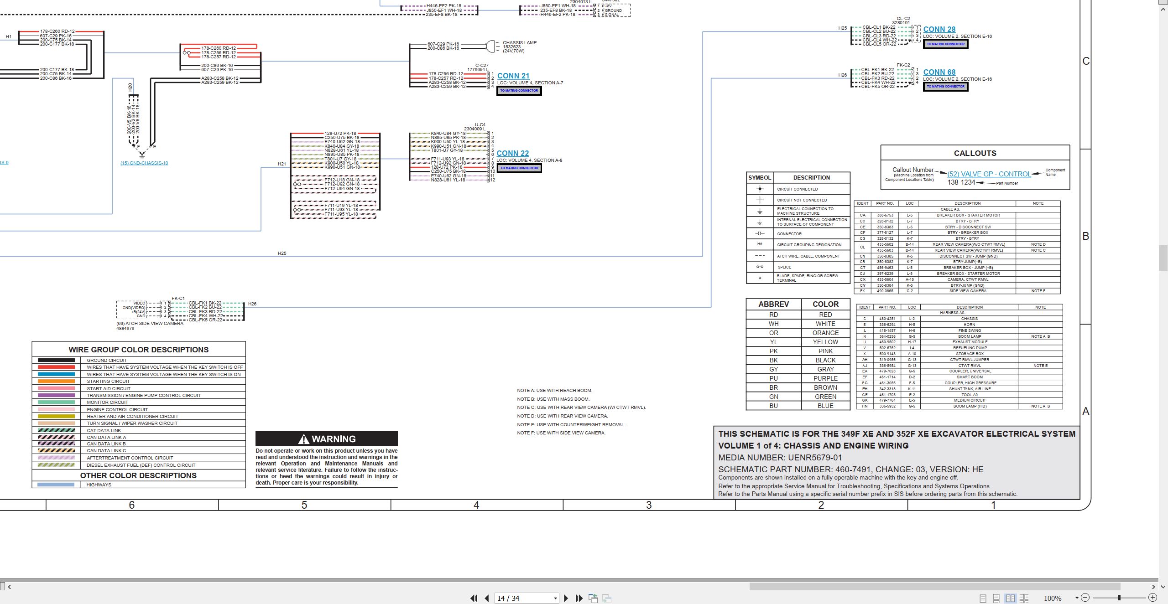Go to the first page
The width and height of the screenshot is (1168, 604).
click(474, 598)
